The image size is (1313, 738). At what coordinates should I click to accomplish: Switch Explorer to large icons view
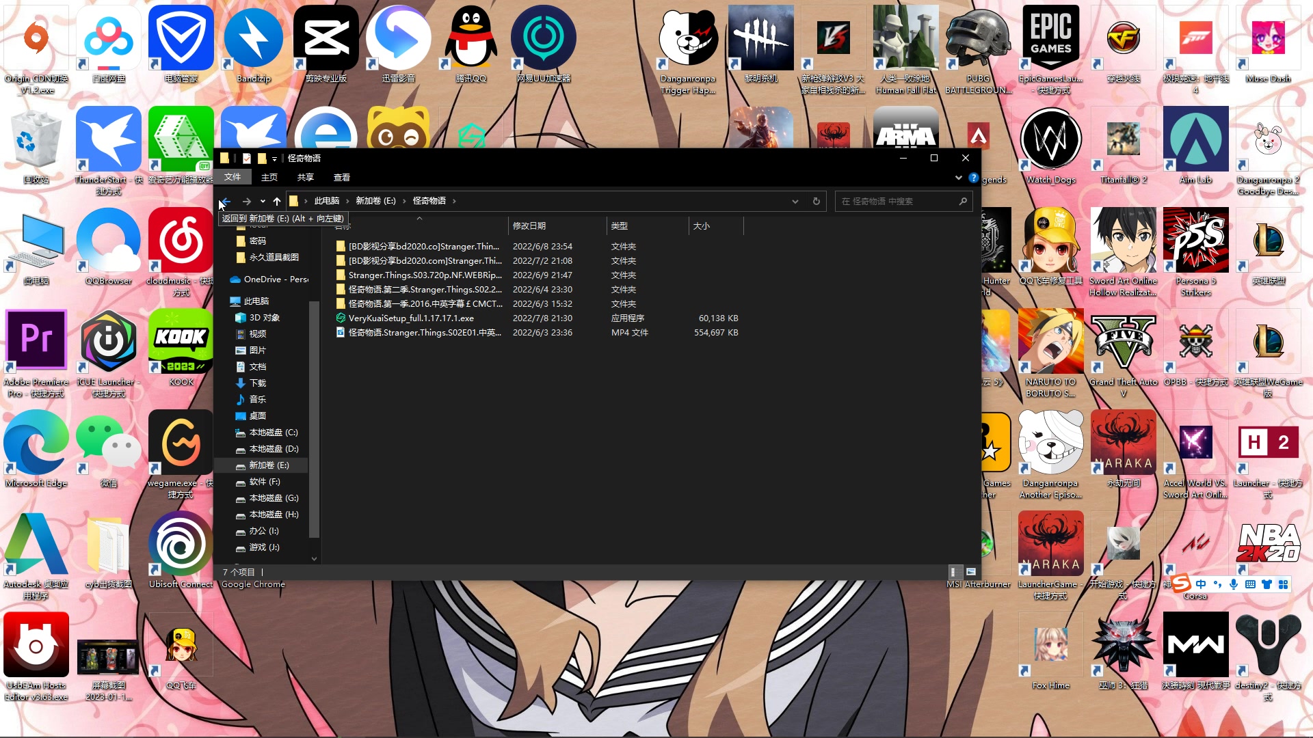[970, 572]
